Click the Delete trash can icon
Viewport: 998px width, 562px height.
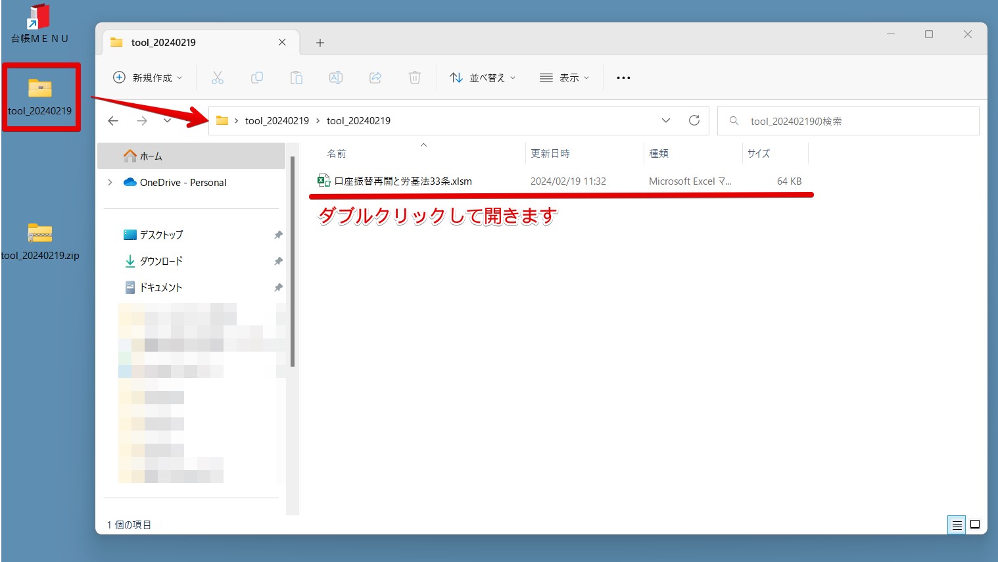415,78
